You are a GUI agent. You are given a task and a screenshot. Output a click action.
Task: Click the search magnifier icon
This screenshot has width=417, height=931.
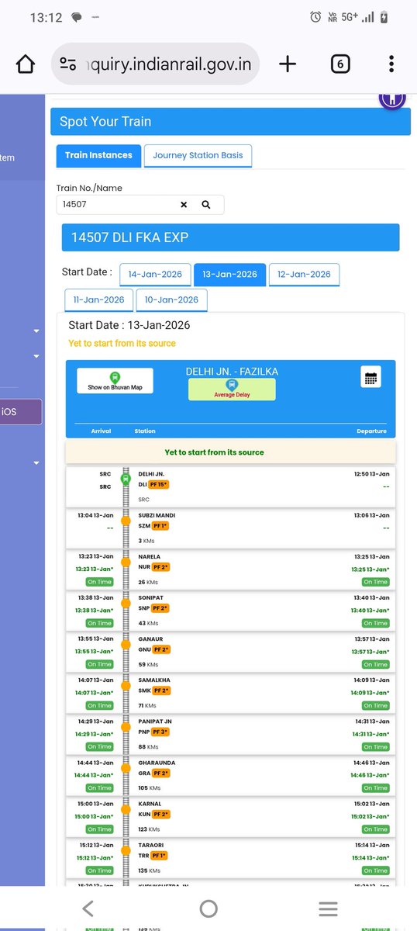tap(206, 205)
